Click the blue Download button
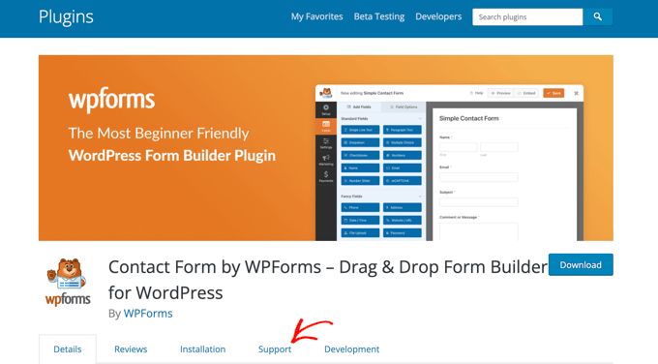Viewport: 658px width, 364px height. pos(581,265)
